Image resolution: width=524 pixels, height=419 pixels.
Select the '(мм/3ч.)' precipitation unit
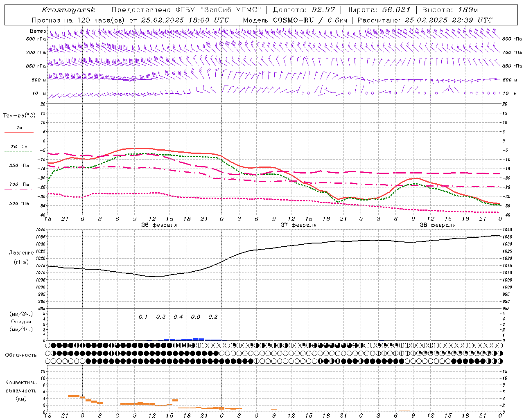point(21,314)
